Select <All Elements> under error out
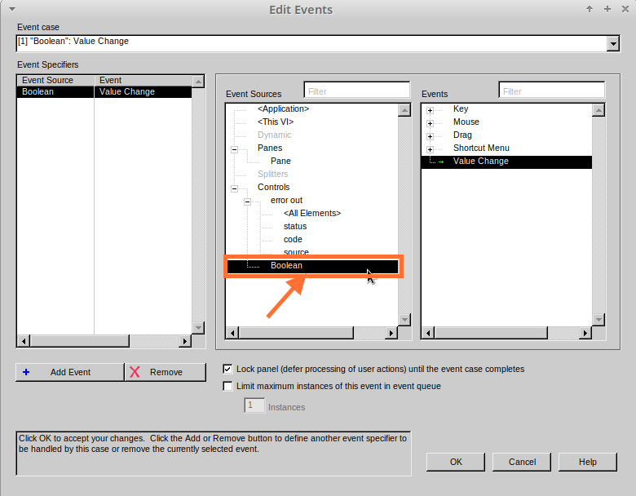 coord(312,213)
